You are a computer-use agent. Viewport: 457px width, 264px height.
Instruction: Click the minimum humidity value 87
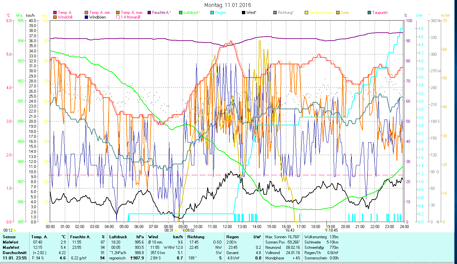(103, 242)
